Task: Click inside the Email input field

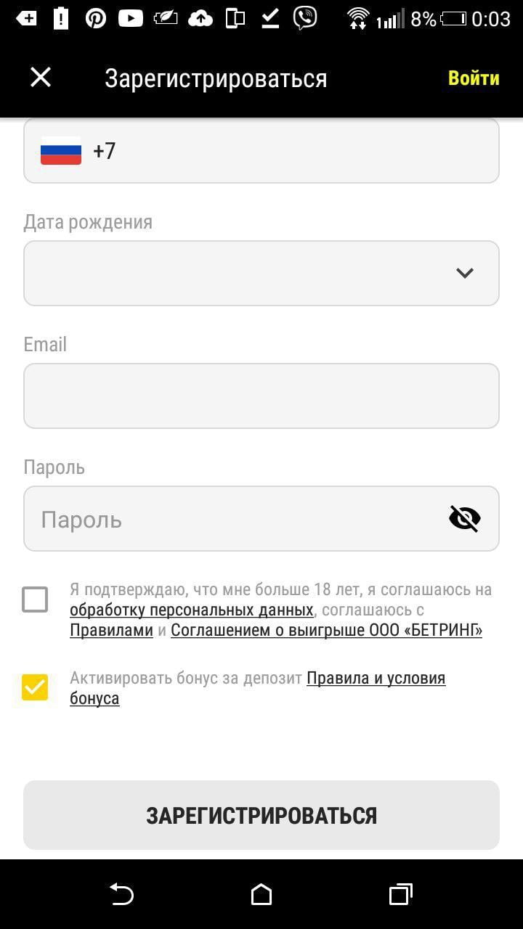Action: (x=261, y=396)
